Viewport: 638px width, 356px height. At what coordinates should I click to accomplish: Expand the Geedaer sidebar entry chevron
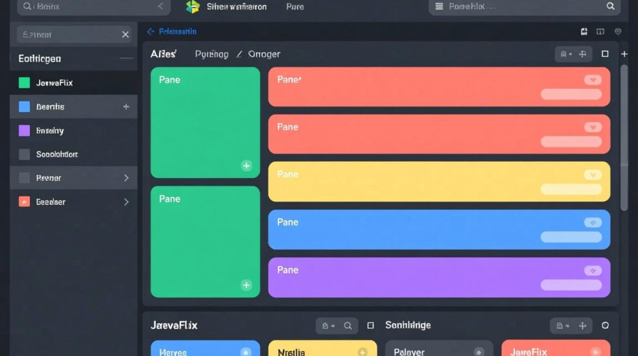126,201
